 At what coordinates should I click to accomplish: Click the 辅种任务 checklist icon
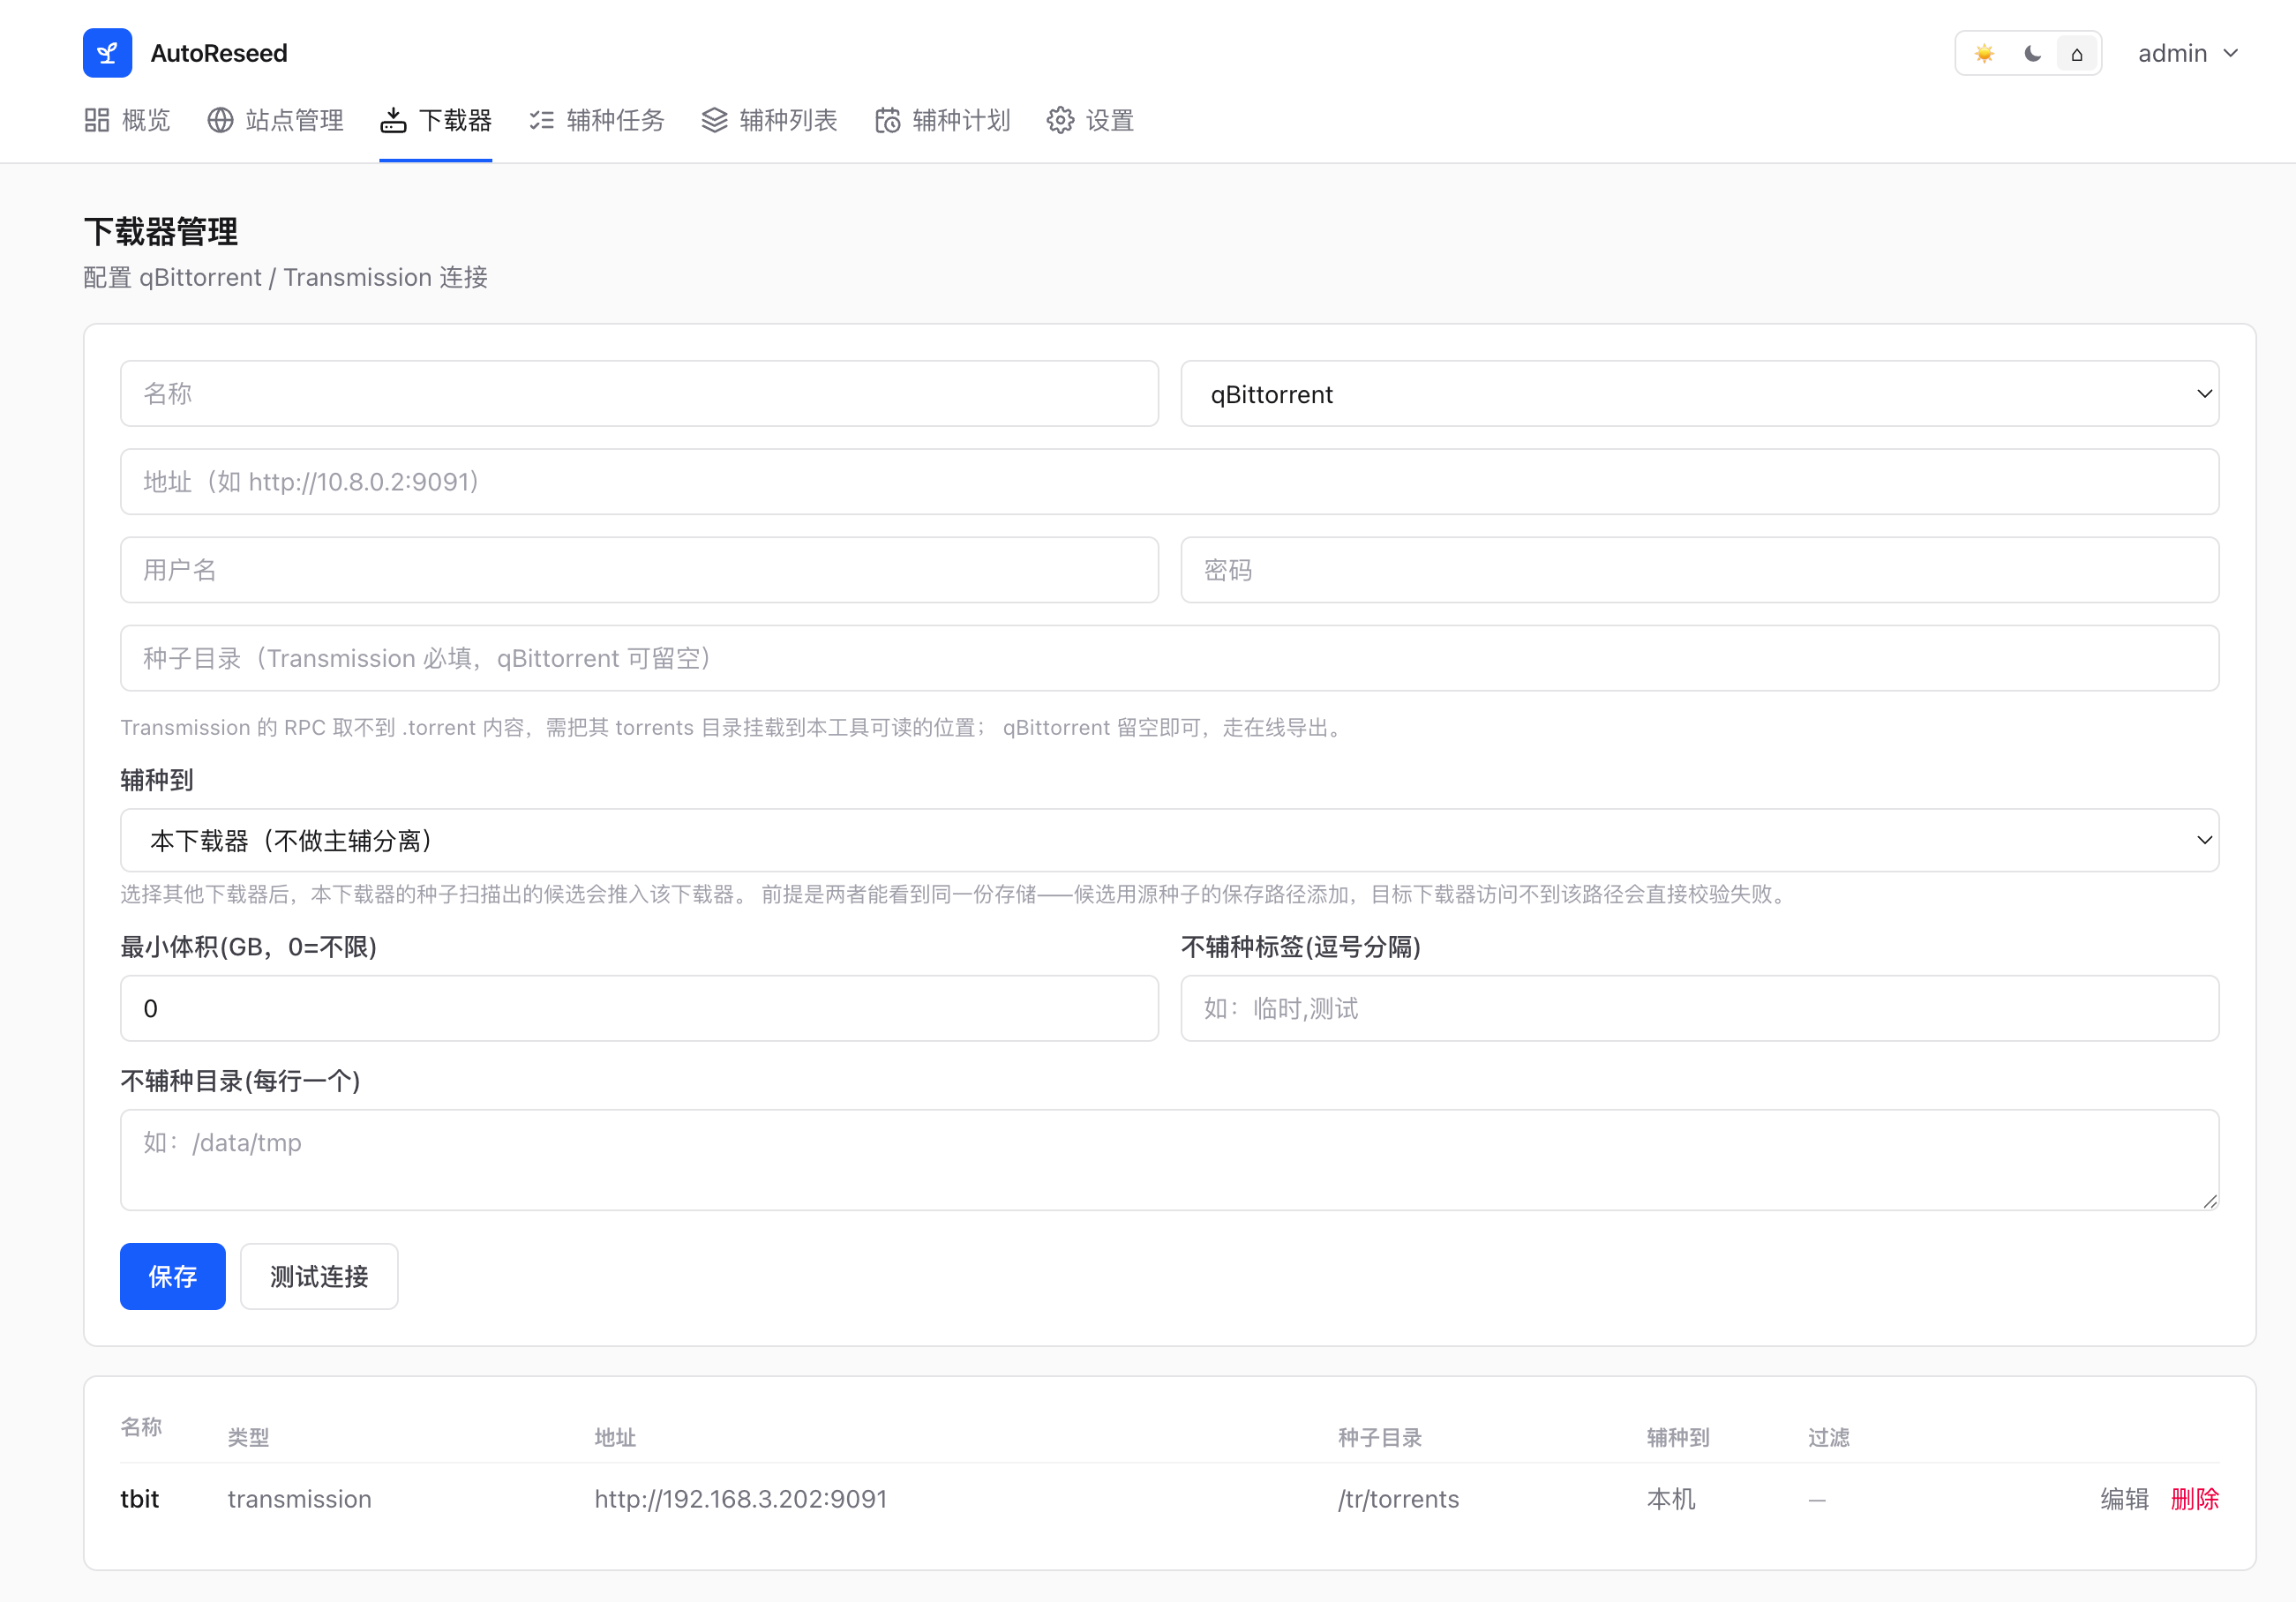[x=541, y=120]
